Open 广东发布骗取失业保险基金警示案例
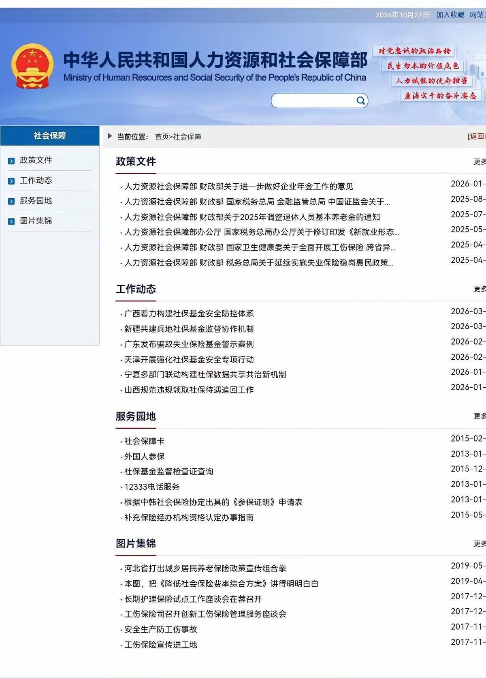486x678 pixels. pyautogui.click(x=189, y=344)
